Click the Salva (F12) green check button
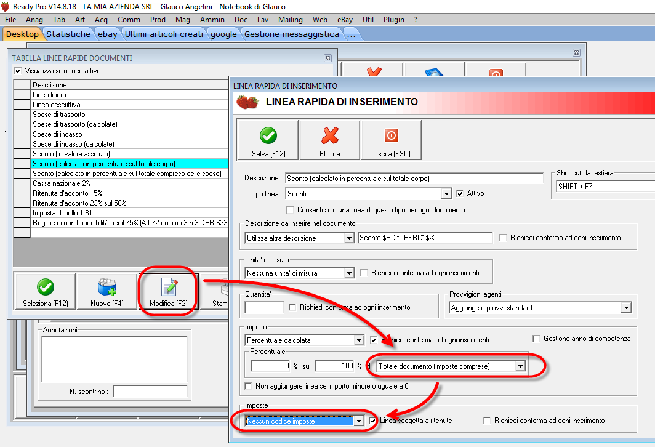The width and height of the screenshot is (655, 447). coord(268,140)
